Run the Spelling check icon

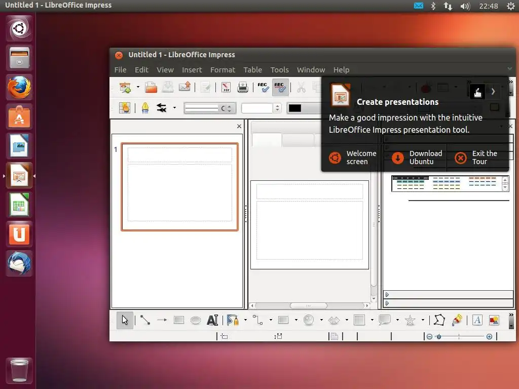[x=263, y=87]
